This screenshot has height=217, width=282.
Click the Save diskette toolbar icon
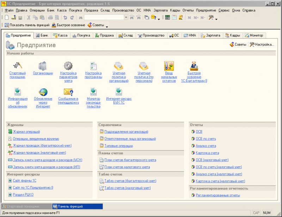(20, 18)
